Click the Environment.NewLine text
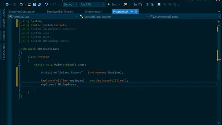Screen dimensions: 222x125 pos(104,73)
